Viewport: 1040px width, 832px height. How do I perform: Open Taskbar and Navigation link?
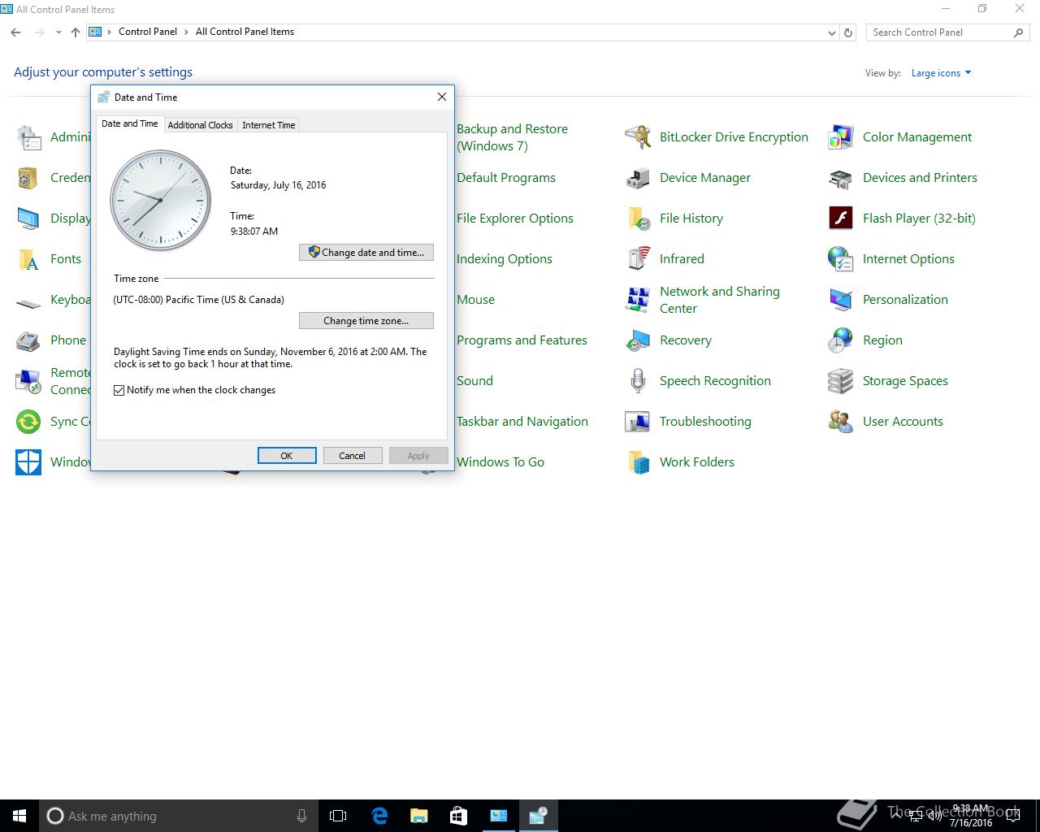(522, 422)
